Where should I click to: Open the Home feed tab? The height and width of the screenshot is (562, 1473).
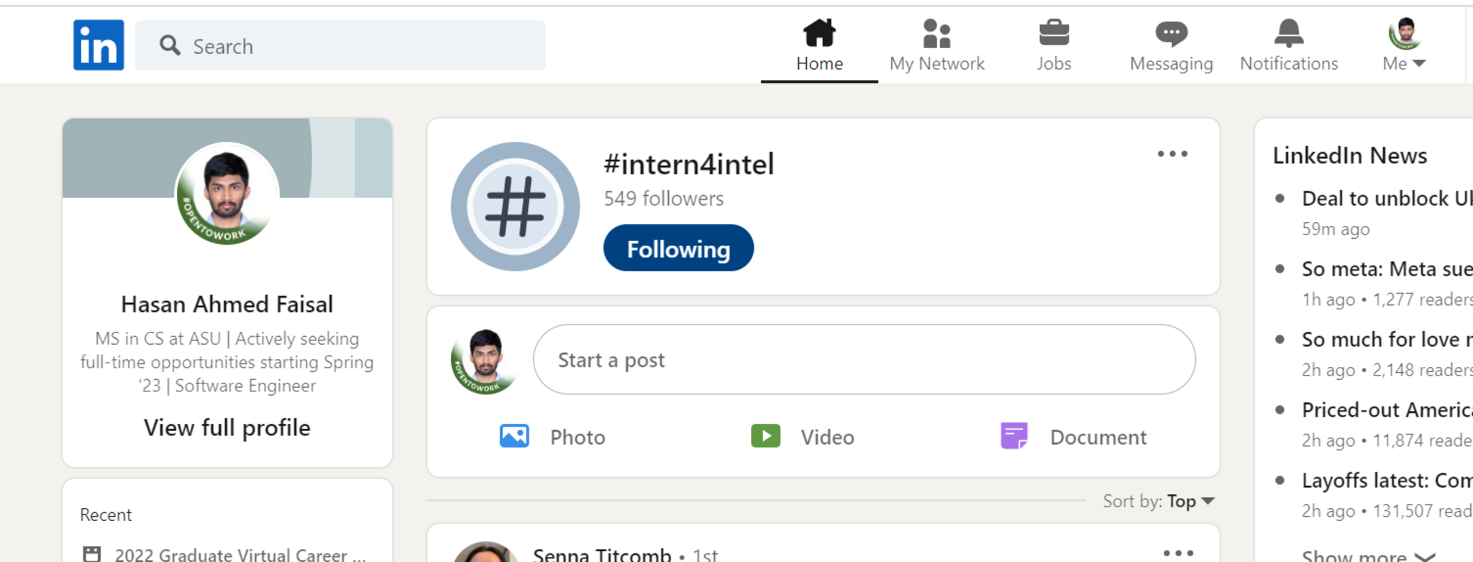coord(819,45)
